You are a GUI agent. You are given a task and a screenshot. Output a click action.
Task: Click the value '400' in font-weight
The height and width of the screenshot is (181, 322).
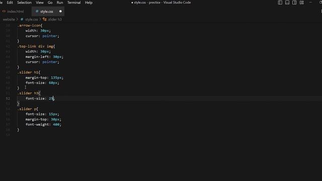(x=56, y=125)
